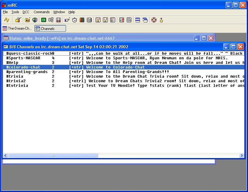The image size is (248, 192).
Task: Close the Channels list window
Action: pos(241,47)
